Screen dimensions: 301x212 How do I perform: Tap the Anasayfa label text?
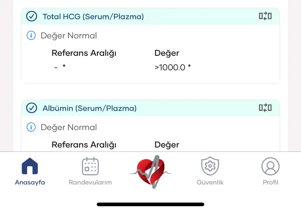click(x=30, y=182)
